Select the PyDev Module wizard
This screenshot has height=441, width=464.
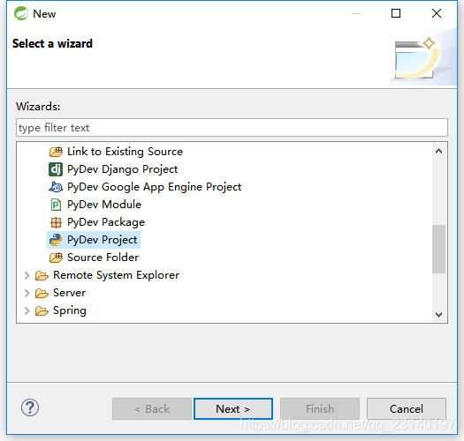click(104, 205)
